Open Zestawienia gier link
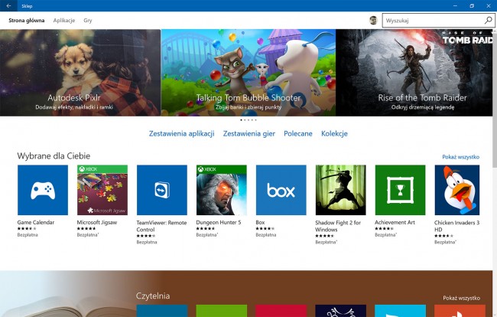Viewport: 497px width, 317px height. (249, 133)
